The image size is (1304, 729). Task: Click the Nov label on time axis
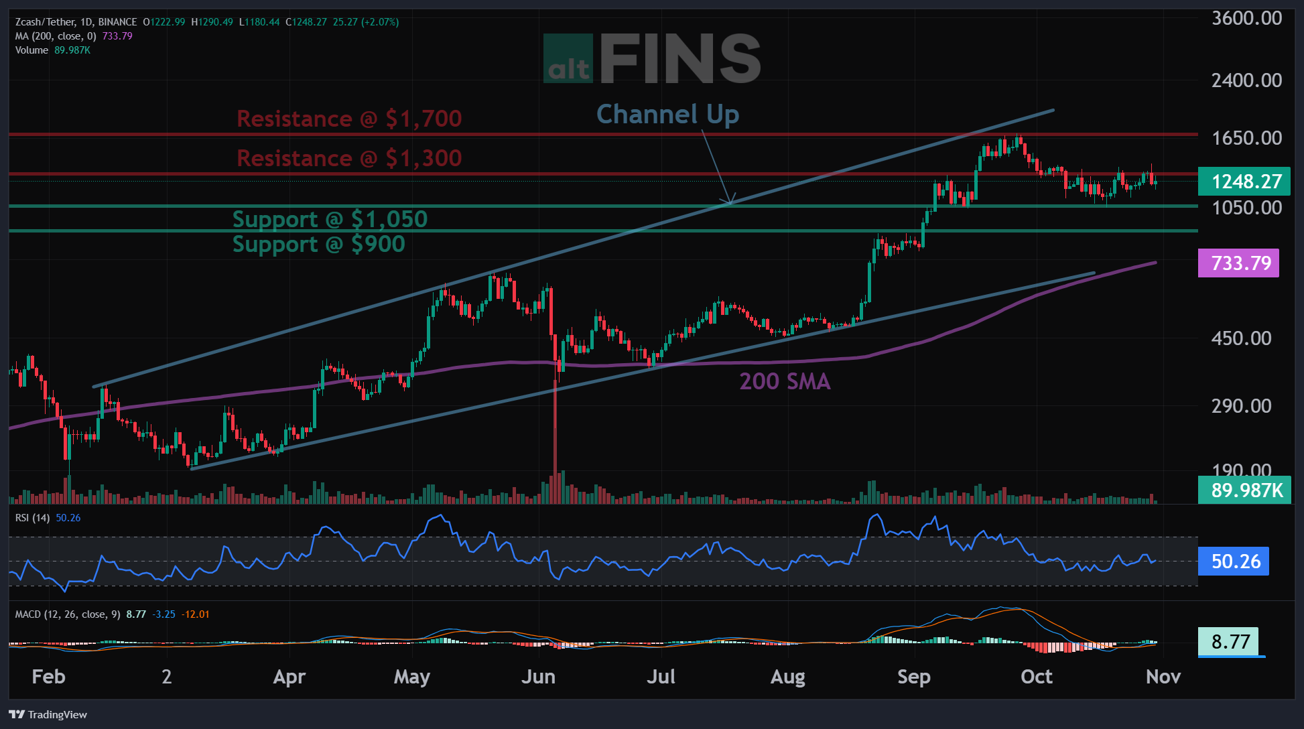pyautogui.click(x=1163, y=677)
